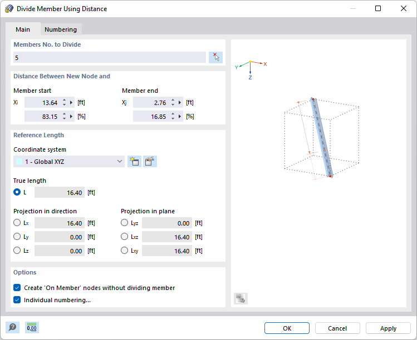This screenshot has height=340, width=417.
Task: Click the Apply button
Action: (388, 328)
